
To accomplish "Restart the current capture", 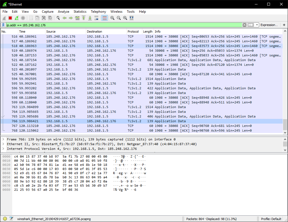I will click(x=17, y=18).
